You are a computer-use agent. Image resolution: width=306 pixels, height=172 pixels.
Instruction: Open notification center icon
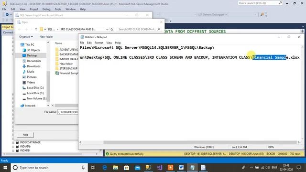tap(298, 168)
